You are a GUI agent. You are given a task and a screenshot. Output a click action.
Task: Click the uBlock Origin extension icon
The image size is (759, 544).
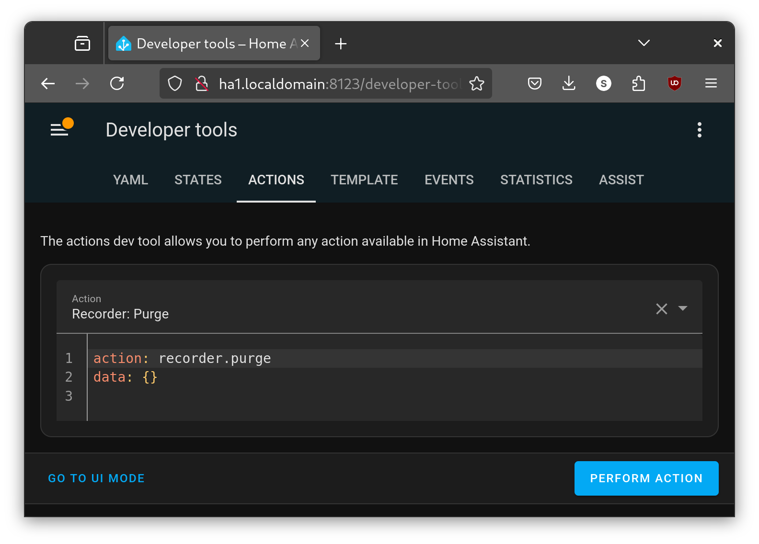point(674,83)
